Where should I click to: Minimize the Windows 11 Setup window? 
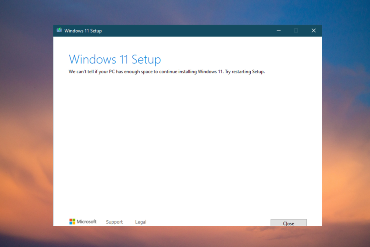(278, 31)
